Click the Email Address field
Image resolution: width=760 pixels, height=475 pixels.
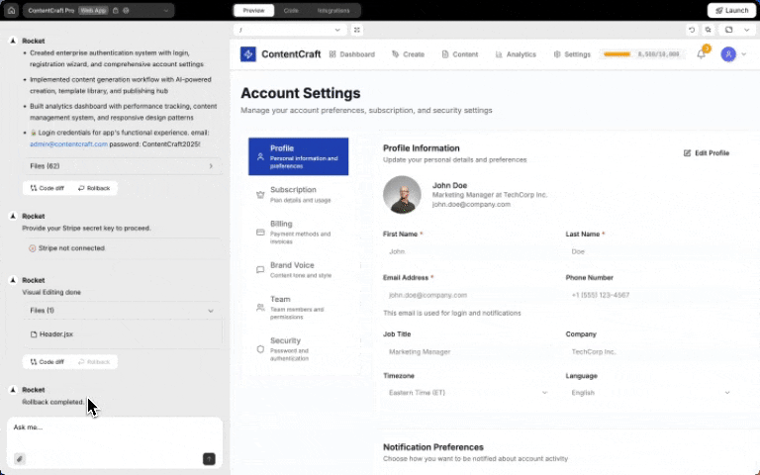point(468,295)
